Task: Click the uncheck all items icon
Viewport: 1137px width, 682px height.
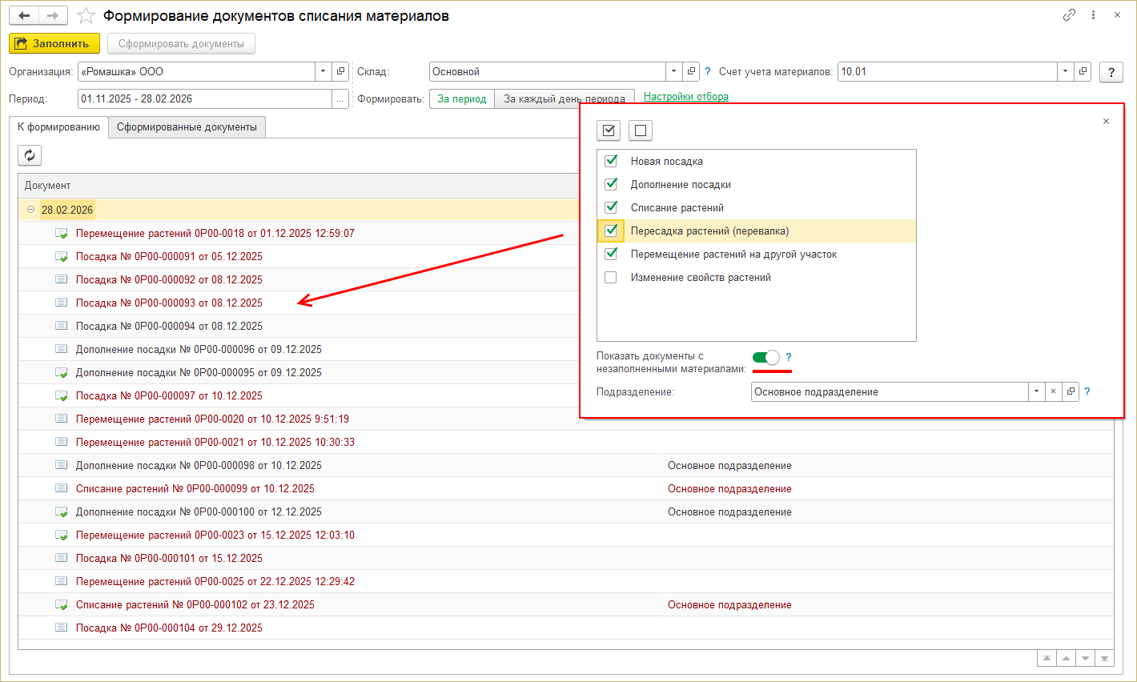Action: 640,130
